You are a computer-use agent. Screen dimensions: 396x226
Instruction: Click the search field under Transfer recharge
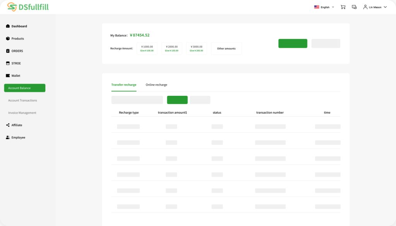(137, 100)
